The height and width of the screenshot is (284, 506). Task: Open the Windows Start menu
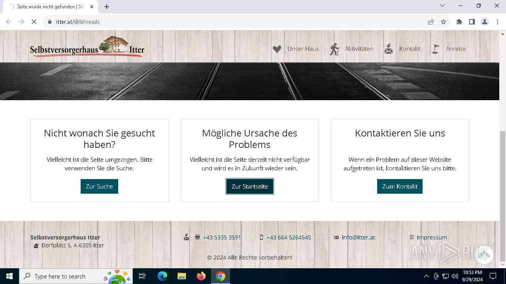pyautogui.click(x=9, y=276)
